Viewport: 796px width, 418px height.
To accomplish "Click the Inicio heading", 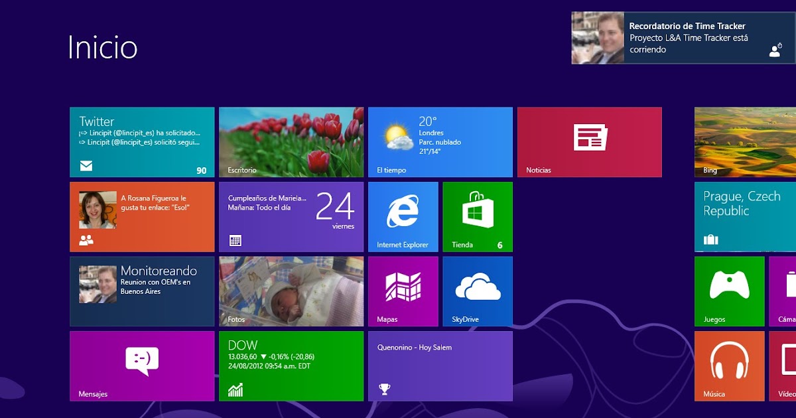I will click(x=103, y=47).
